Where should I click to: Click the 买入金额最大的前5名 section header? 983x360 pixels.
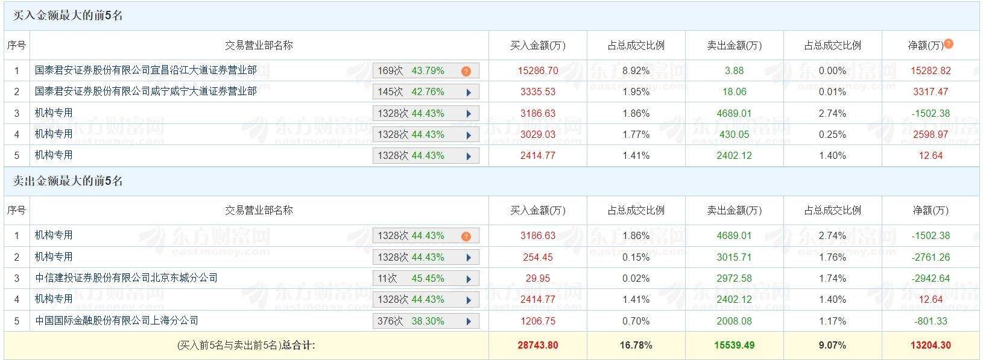coord(68,16)
